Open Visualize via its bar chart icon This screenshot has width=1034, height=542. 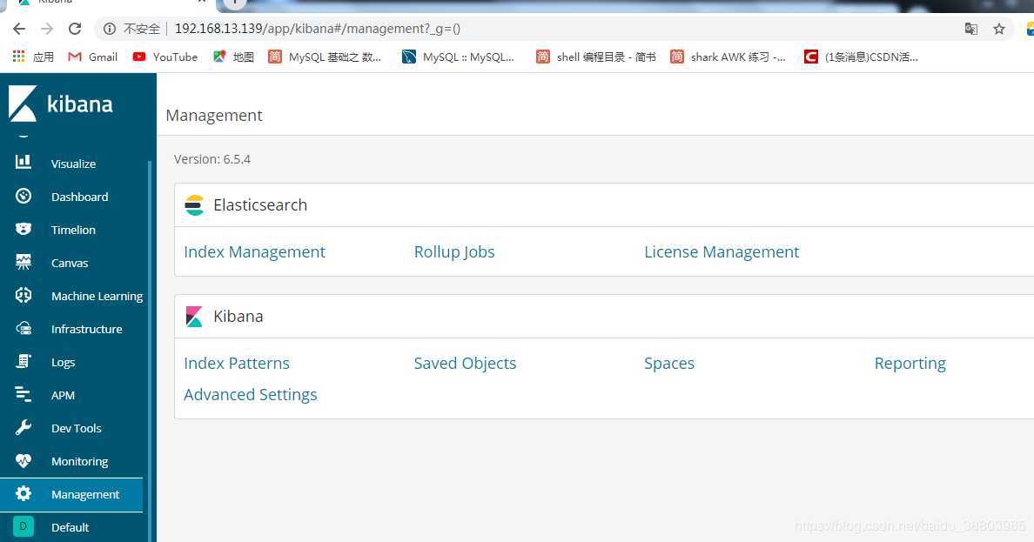coord(23,162)
